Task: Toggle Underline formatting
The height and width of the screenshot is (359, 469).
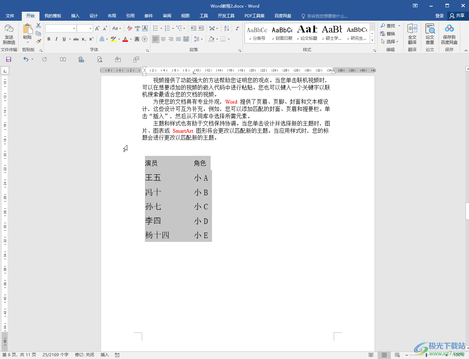Action: click(64, 39)
